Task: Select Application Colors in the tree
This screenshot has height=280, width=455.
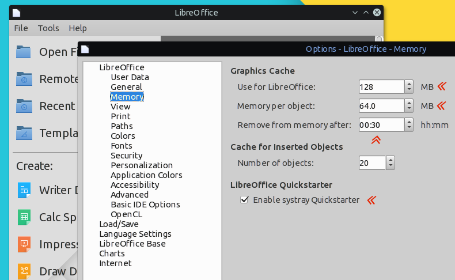Action: [146, 175]
